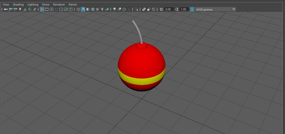The image size is (285, 134).
Task: Click the Grease Pencil icon
Action: click(x=34, y=9)
